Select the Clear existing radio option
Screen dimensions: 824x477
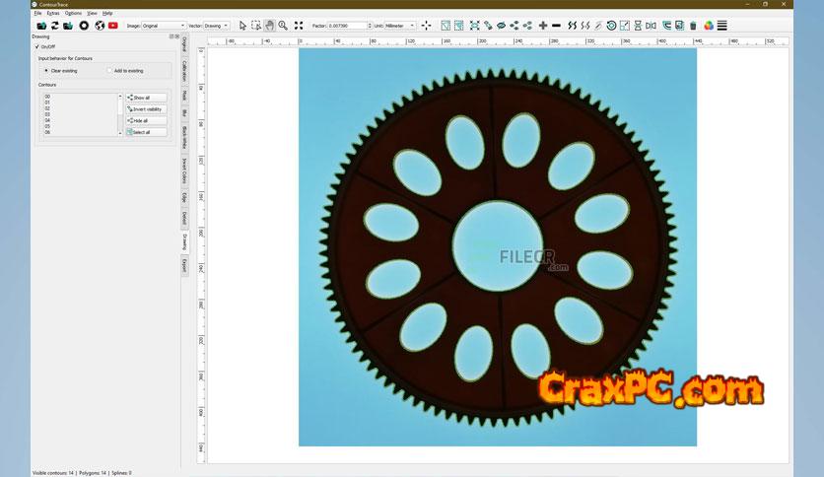46,71
